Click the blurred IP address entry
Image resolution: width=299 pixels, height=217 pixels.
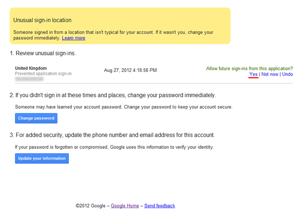click(29, 79)
